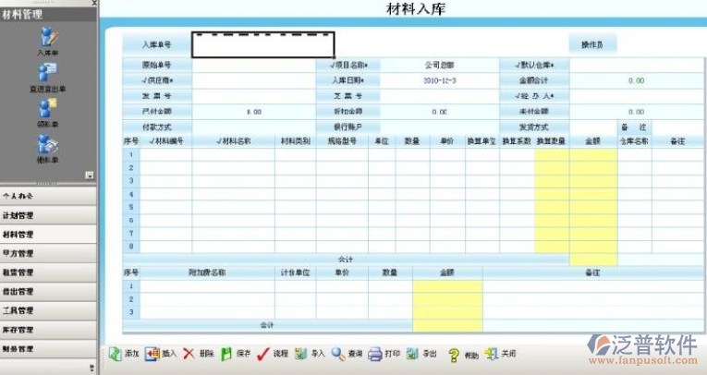Click the 插入 (insert) toolbar icon
This screenshot has width=707, height=375.
click(152, 355)
